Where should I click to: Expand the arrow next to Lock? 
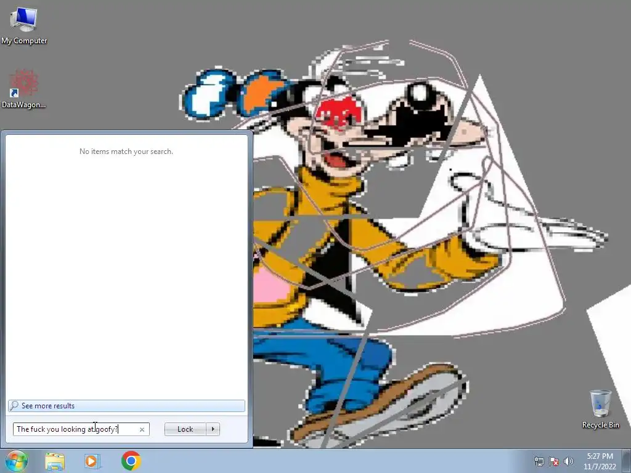[213, 429]
